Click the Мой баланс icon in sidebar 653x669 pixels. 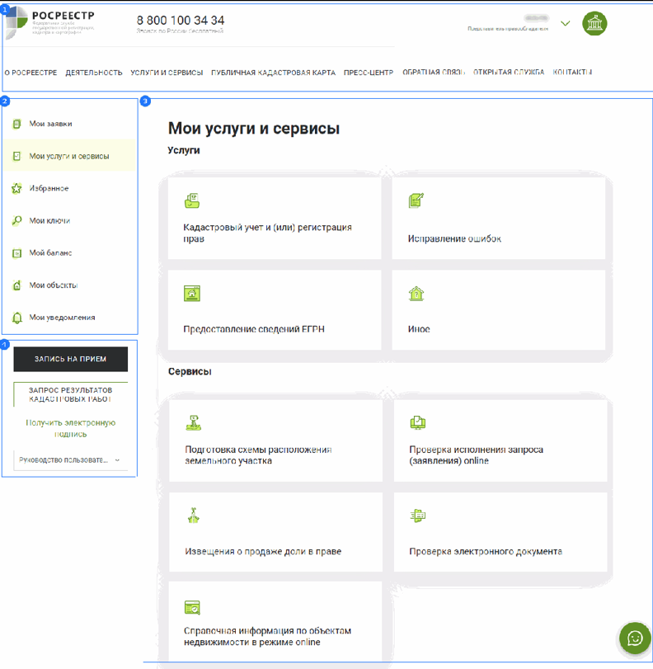[16, 253]
